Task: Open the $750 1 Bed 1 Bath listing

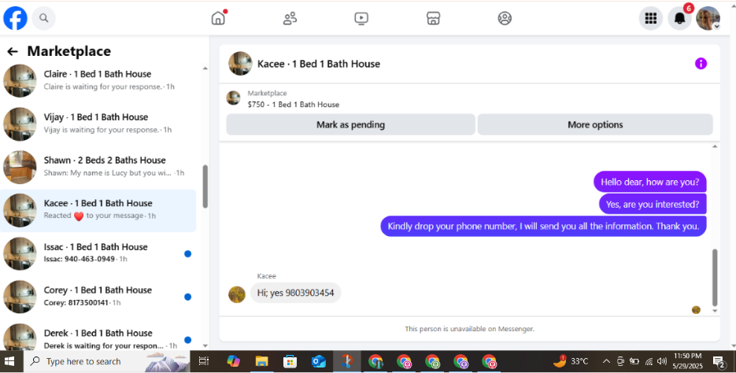Action: coord(294,104)
